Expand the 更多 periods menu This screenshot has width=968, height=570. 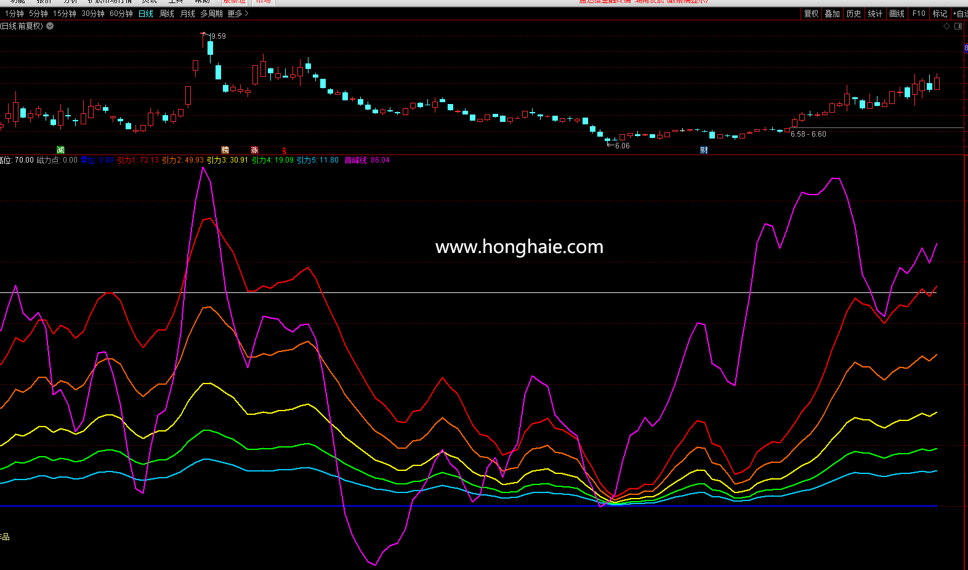click(x=238, y=14)
